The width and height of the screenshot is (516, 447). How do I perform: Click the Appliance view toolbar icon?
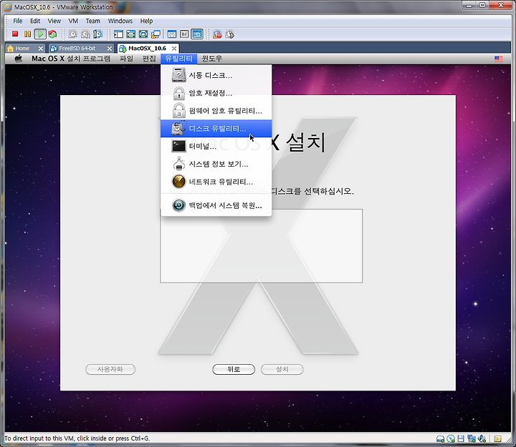184,34
